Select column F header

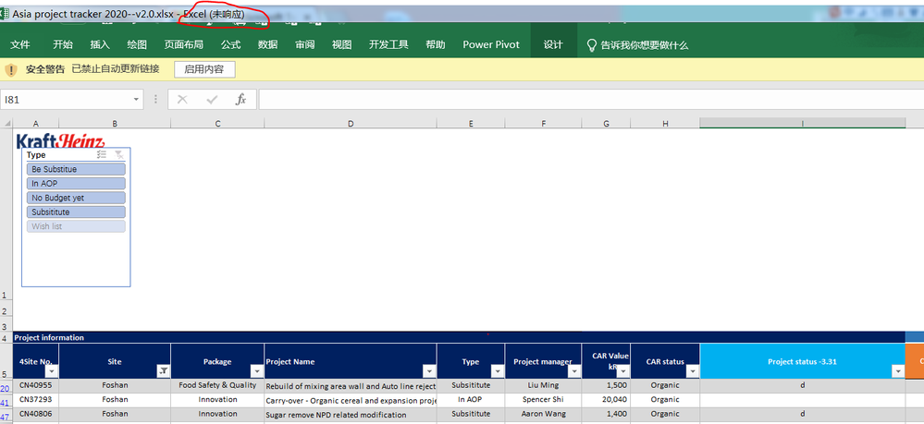click(x=543, y=123)
